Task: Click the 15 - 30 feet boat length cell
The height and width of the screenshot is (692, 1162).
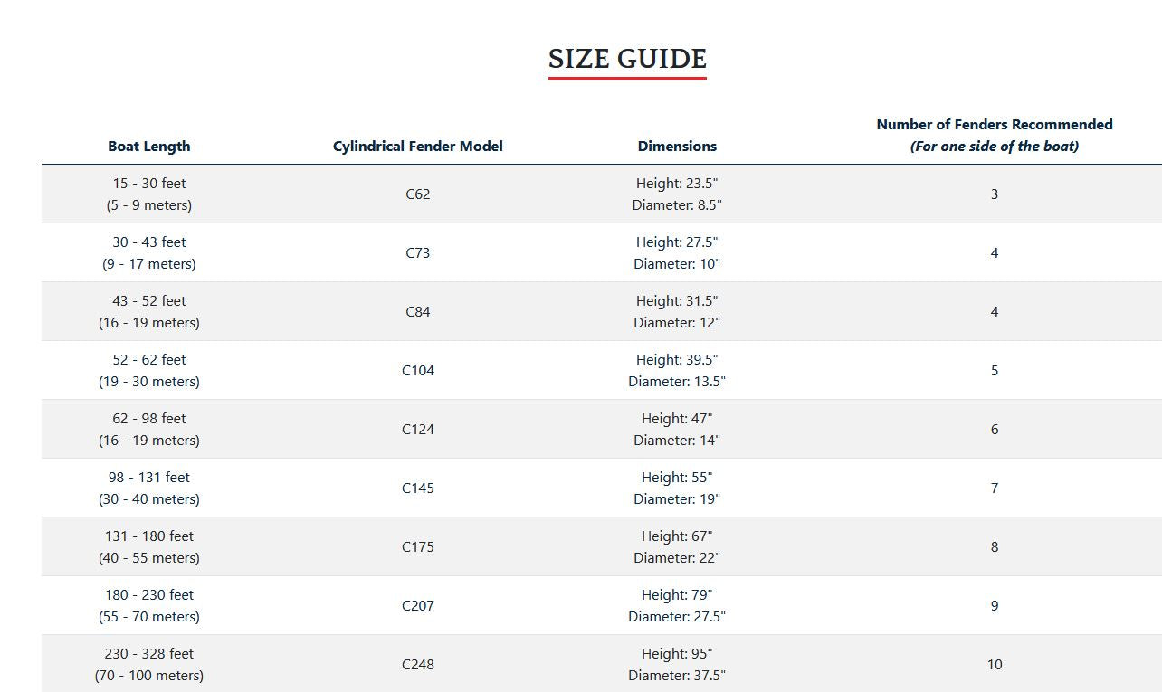Action: 149,194
